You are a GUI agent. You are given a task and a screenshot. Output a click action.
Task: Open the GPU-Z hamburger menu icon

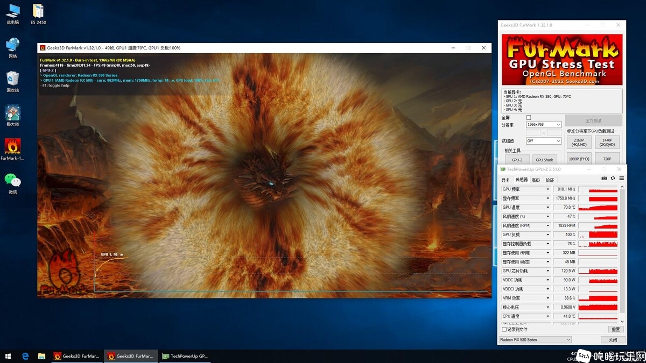click(621, 179)
